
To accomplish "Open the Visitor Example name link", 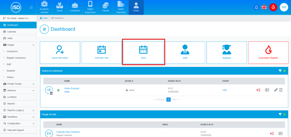I will [72, 89].
